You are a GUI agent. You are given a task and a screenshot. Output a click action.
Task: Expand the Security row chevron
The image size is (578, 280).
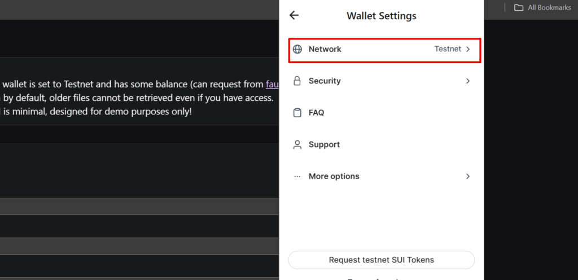click(x=468, y=81)
